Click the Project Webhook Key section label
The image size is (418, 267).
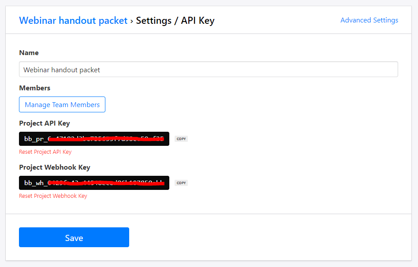(54, 167)
